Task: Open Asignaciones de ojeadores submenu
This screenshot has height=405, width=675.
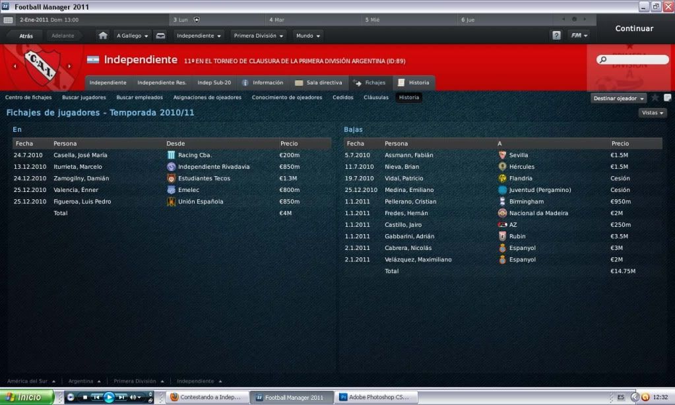Action: (207, 97)
